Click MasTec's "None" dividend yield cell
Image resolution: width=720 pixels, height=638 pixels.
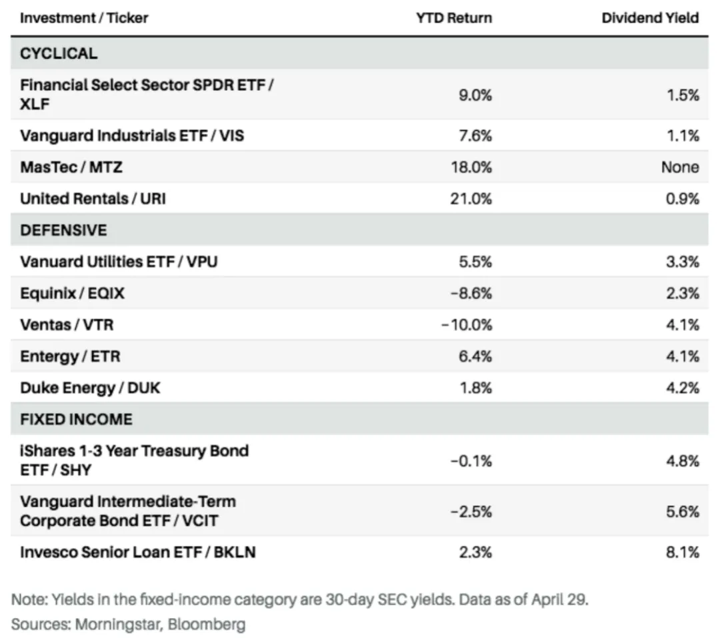680,167
